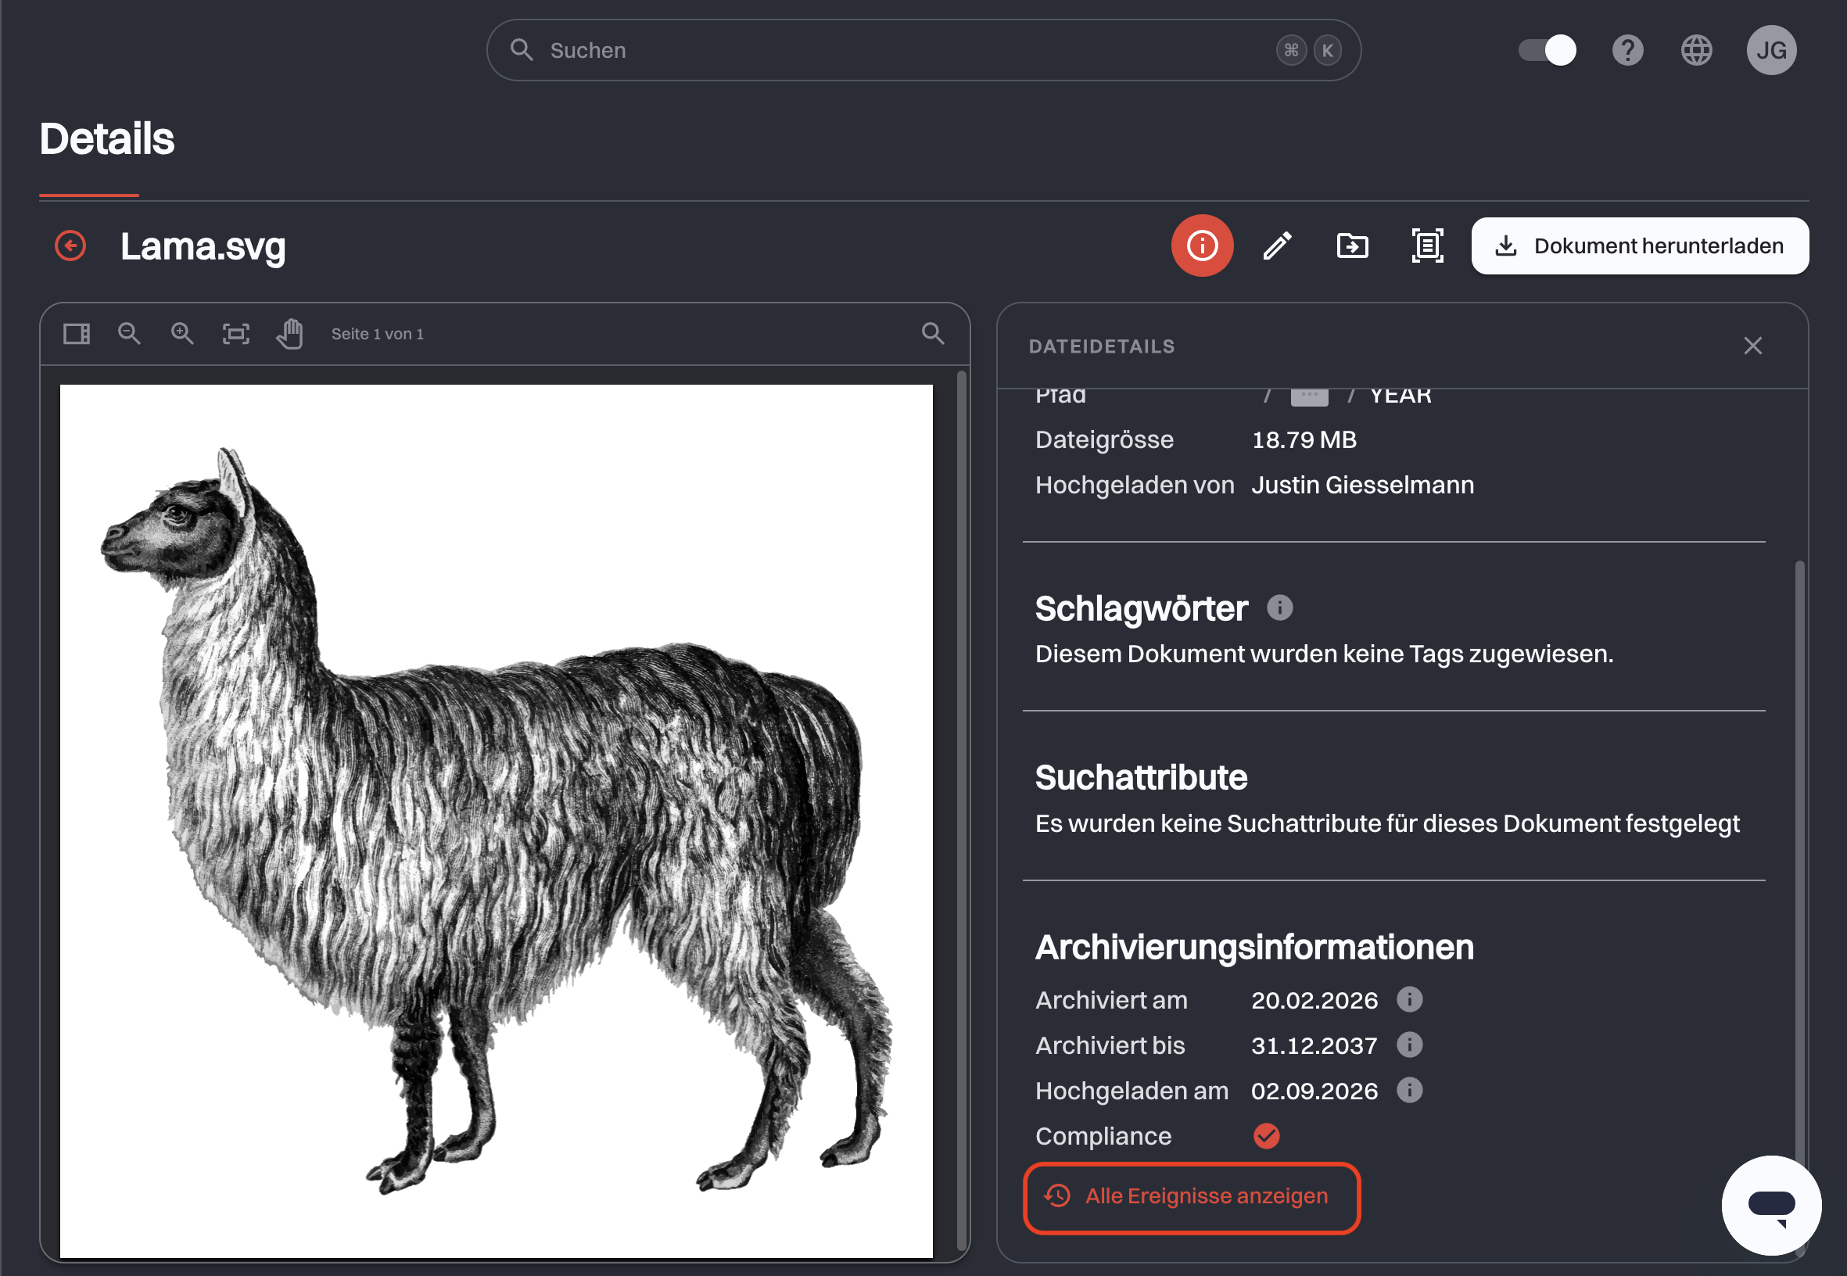Toggle the file info panel icon
Screen dimensions: 1847x1276
click(x=1202, y=246)
